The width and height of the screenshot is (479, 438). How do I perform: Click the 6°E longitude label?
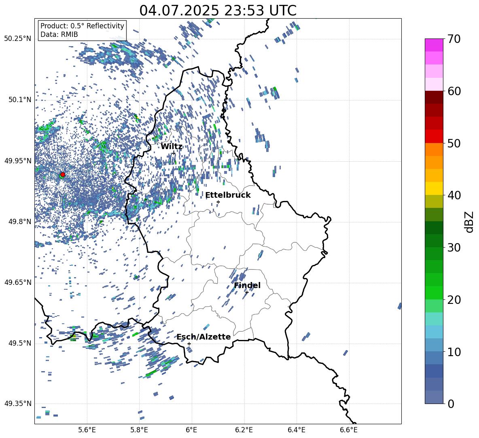(x=191, y=430)
